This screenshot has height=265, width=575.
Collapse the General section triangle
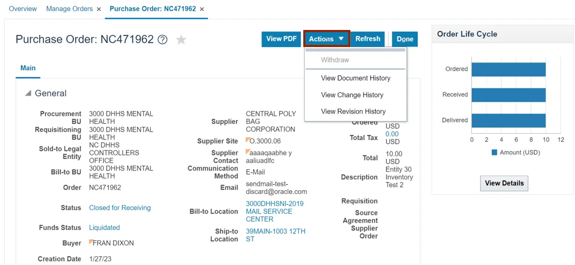[28, 93]
